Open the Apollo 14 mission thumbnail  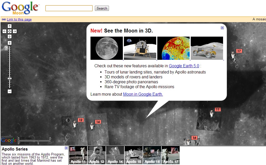click(x=115, y=155)
